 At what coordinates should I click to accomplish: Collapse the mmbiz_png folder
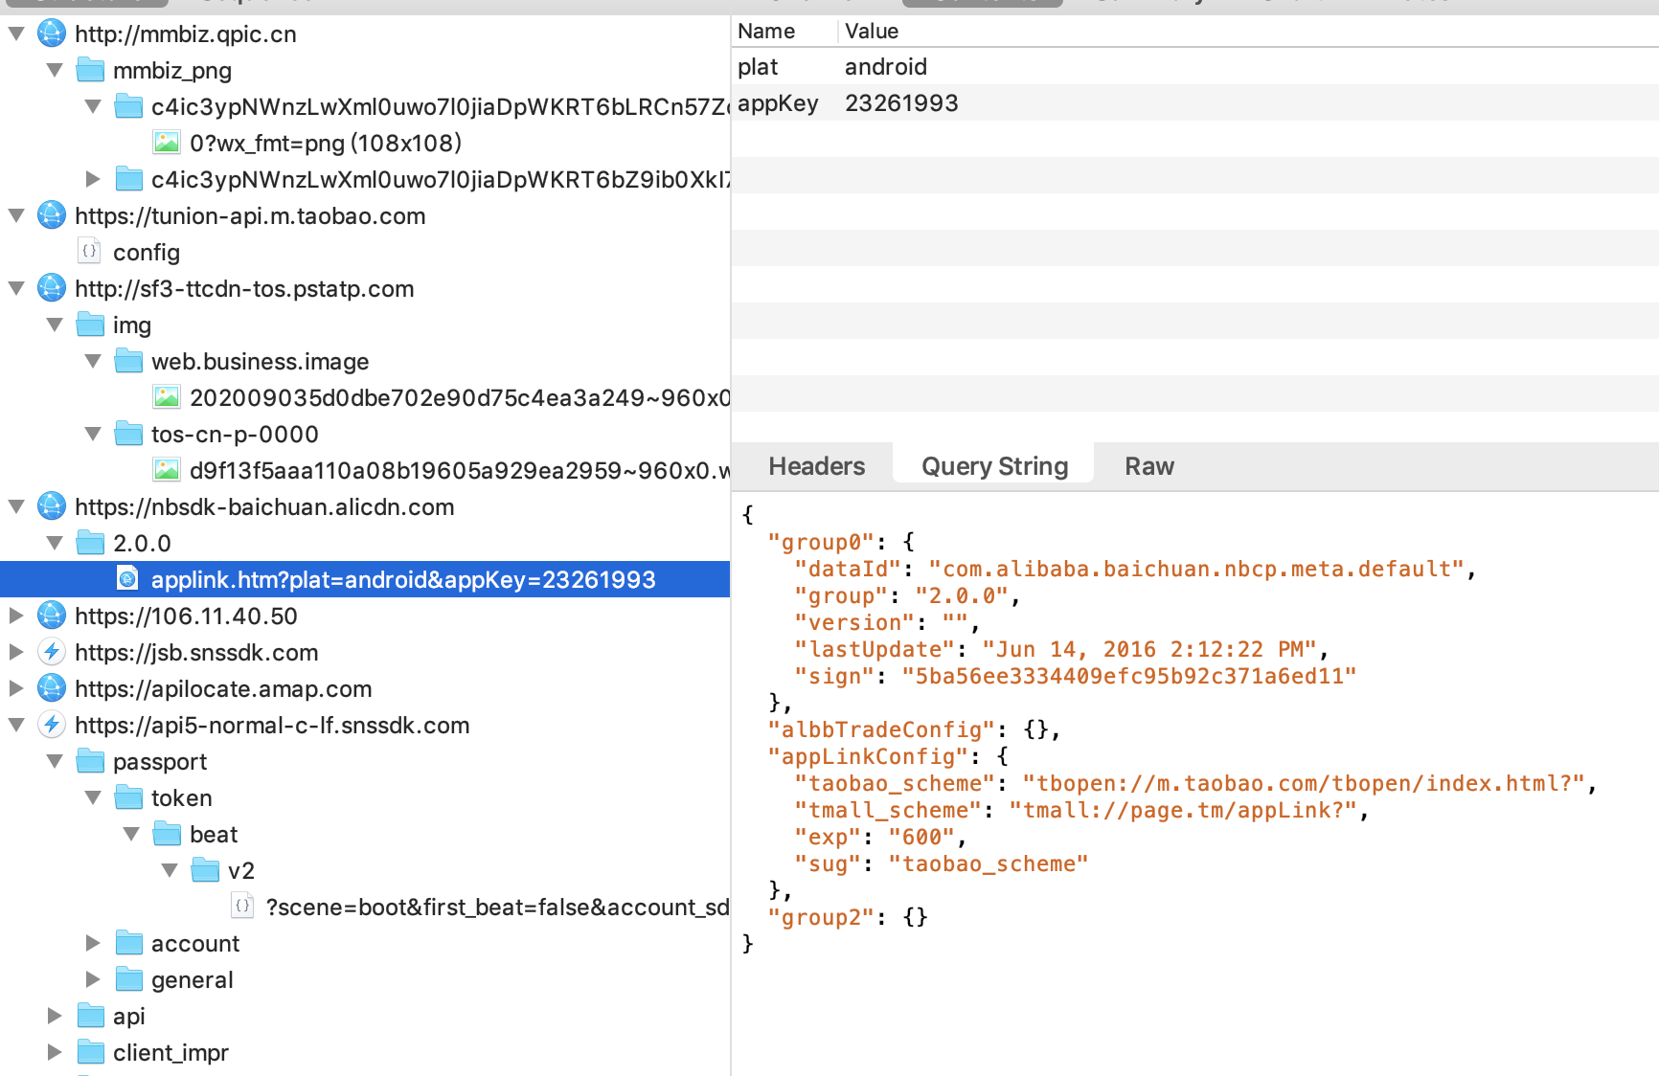tap(55, 70)
